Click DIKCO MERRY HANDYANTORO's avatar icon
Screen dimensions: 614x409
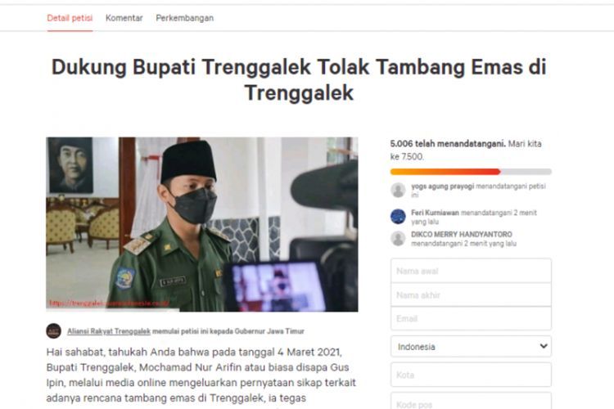click(x=398, y=238)
